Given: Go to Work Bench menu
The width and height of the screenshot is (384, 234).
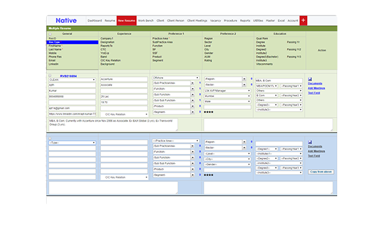Looking at the screenshot, I should click(x=146, y=21).
